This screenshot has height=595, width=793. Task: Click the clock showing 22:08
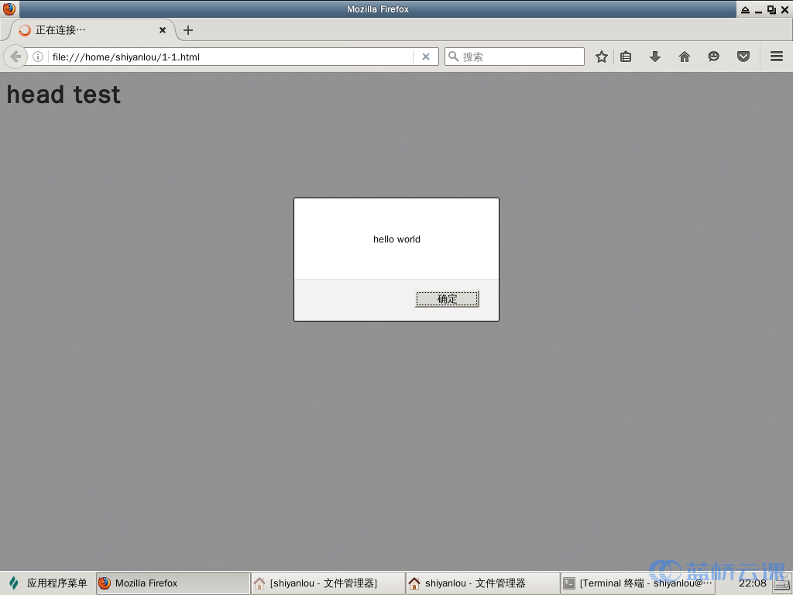point(753,583)
